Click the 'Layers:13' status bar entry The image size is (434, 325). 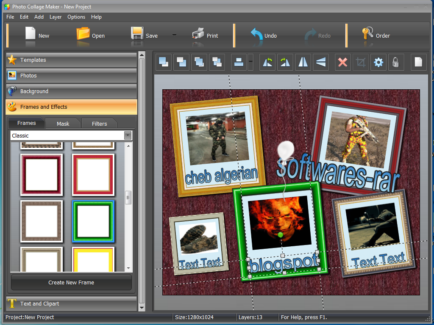pyautogui.click(x=250, y=317)
